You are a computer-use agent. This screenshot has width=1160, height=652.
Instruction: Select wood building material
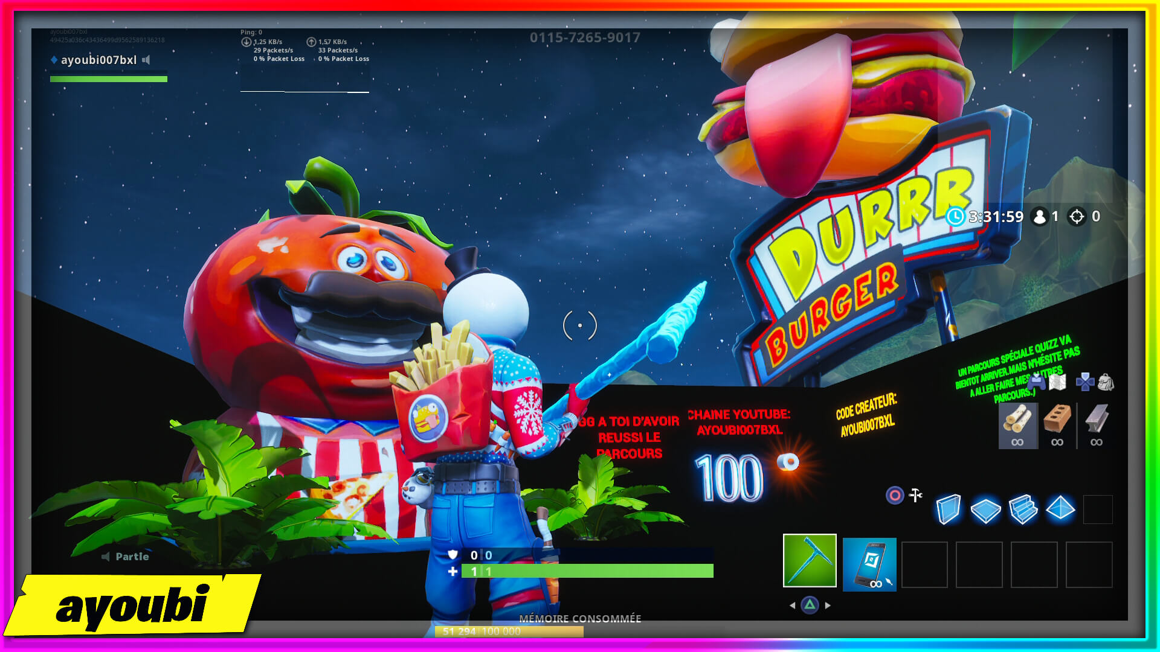tap(1018, 426)
